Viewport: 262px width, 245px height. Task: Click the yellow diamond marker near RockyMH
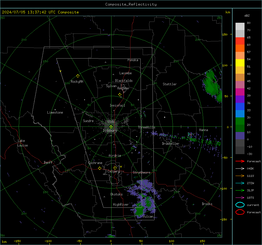(78, 76)
